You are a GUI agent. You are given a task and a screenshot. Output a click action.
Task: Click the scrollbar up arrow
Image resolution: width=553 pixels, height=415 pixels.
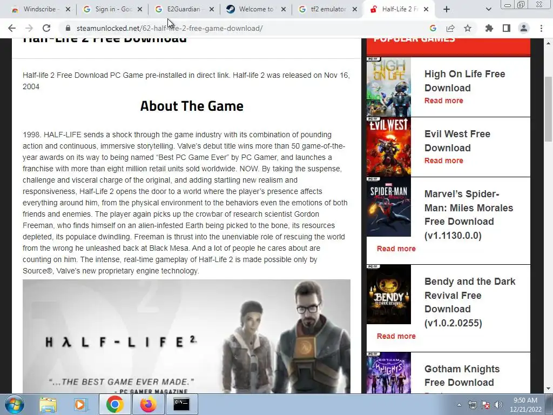coord(548,43)
